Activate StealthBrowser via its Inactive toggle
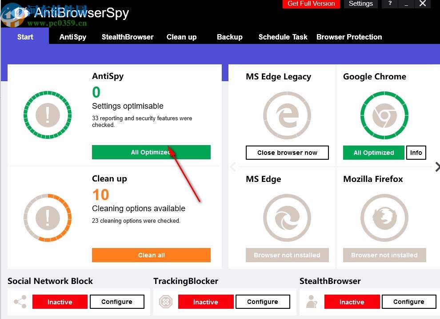Screen dimensions: 440x319 click(352, 302)
